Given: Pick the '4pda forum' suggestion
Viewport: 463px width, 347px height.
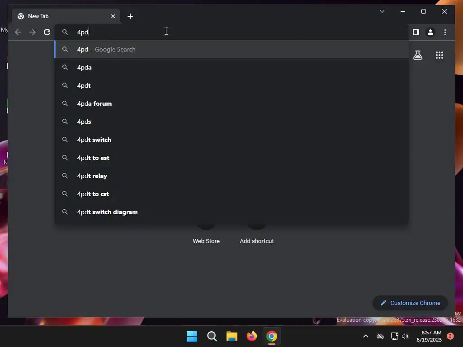Looking at the screenshot, I should coord(231,103).
